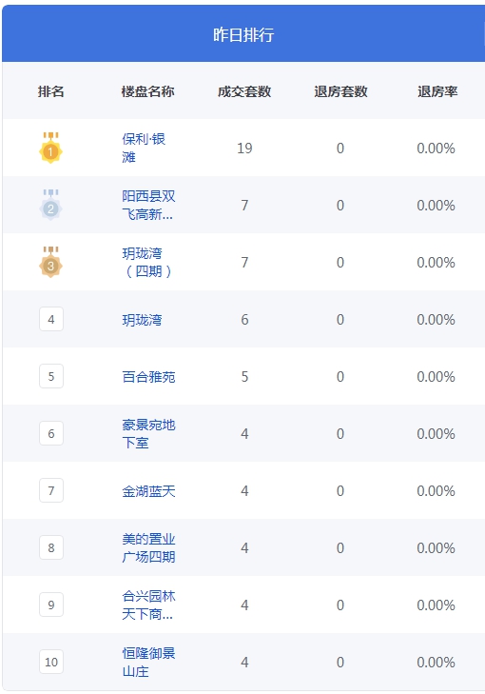Select the rank 4 number badge

coord(51,319)
